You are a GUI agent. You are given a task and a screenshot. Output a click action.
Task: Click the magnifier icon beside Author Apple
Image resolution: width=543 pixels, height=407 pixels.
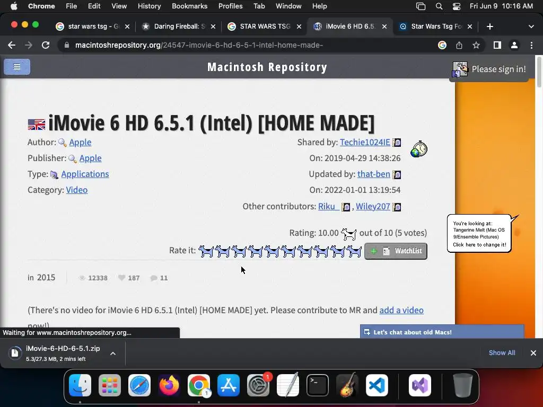63,143
